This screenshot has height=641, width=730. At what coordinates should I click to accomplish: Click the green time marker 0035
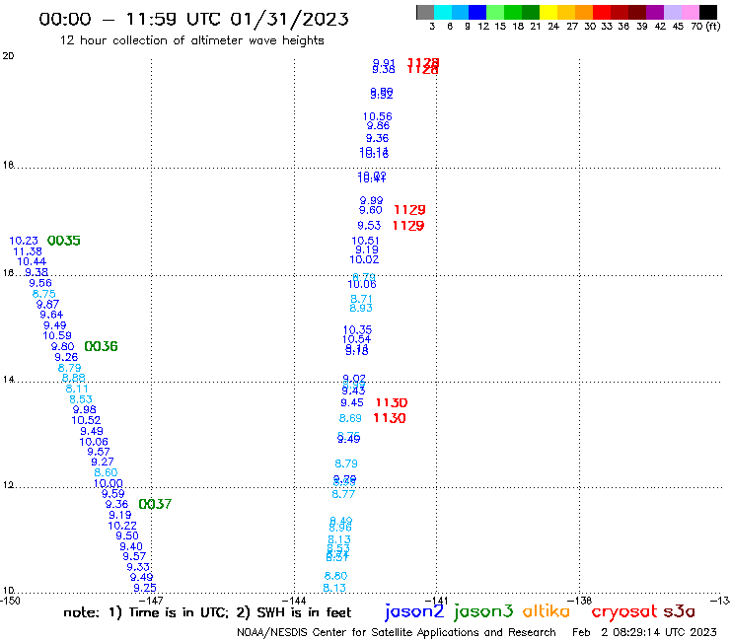(x=64, y=241)
